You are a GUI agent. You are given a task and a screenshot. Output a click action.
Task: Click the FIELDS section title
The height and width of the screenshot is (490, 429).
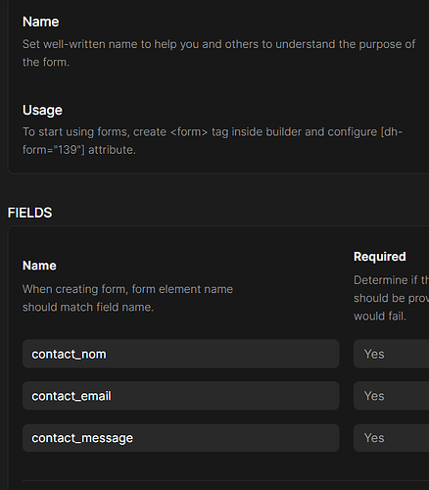pos(29,213)
